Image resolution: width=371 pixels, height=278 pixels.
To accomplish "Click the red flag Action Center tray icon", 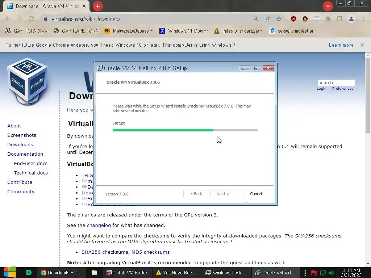I will coord(314,273).
